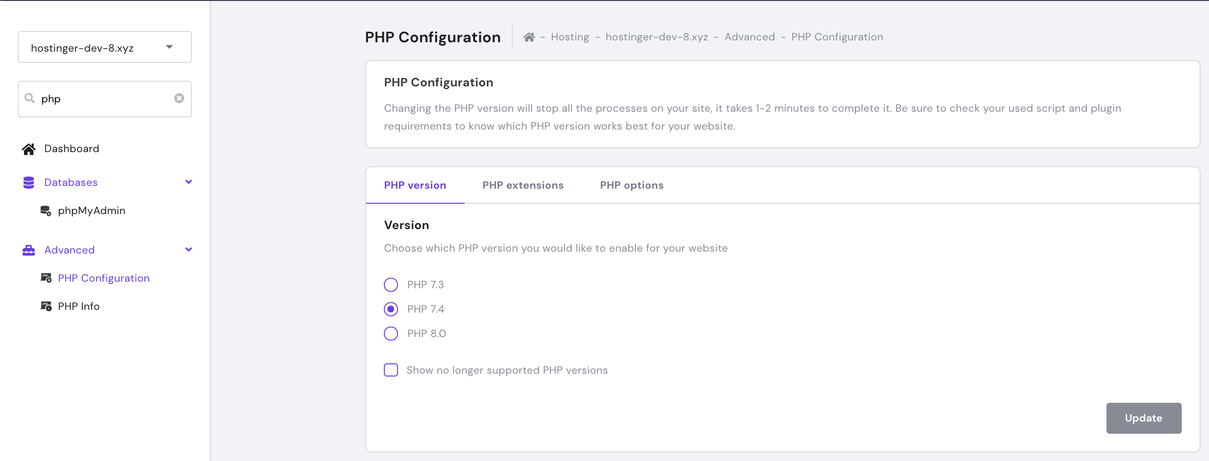Enable Show no longer supported PHP versions
The width and height of the screenshot is (1209, 461).
(x=391, y=370)
